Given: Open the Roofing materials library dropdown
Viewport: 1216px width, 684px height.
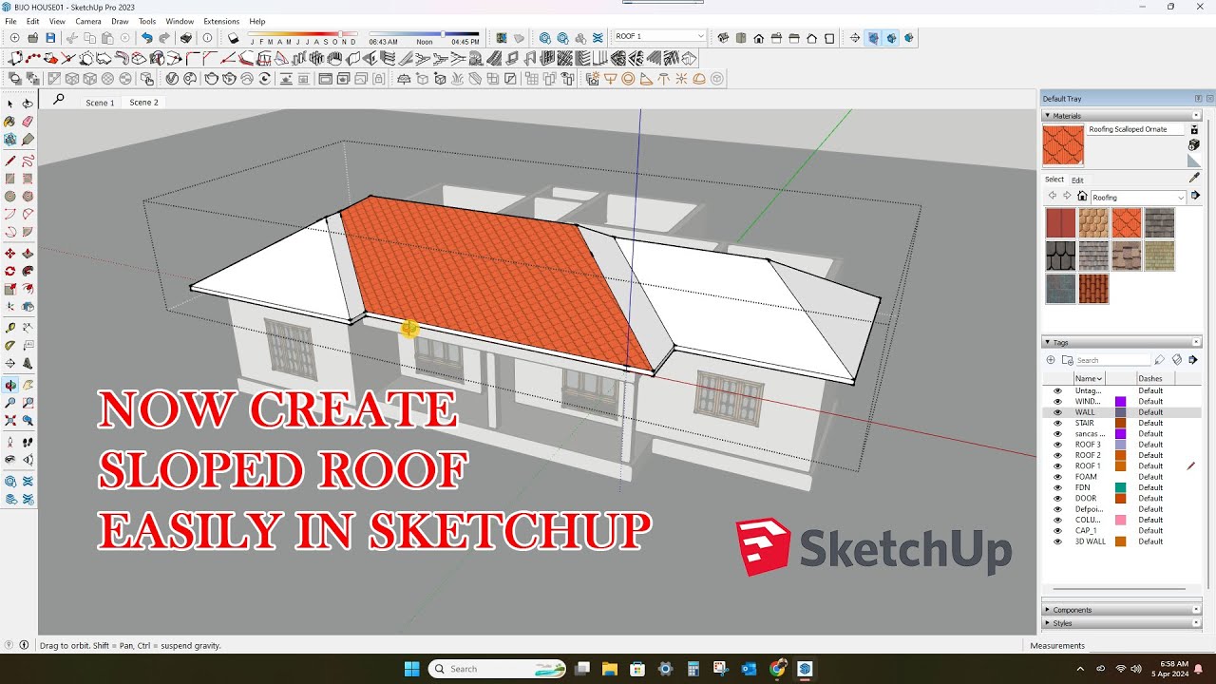Looking at the screenshot, I should coord(1138,198).
